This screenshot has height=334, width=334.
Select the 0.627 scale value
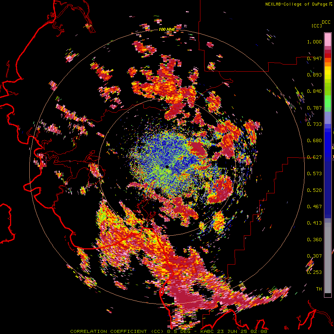coord(314,157)
